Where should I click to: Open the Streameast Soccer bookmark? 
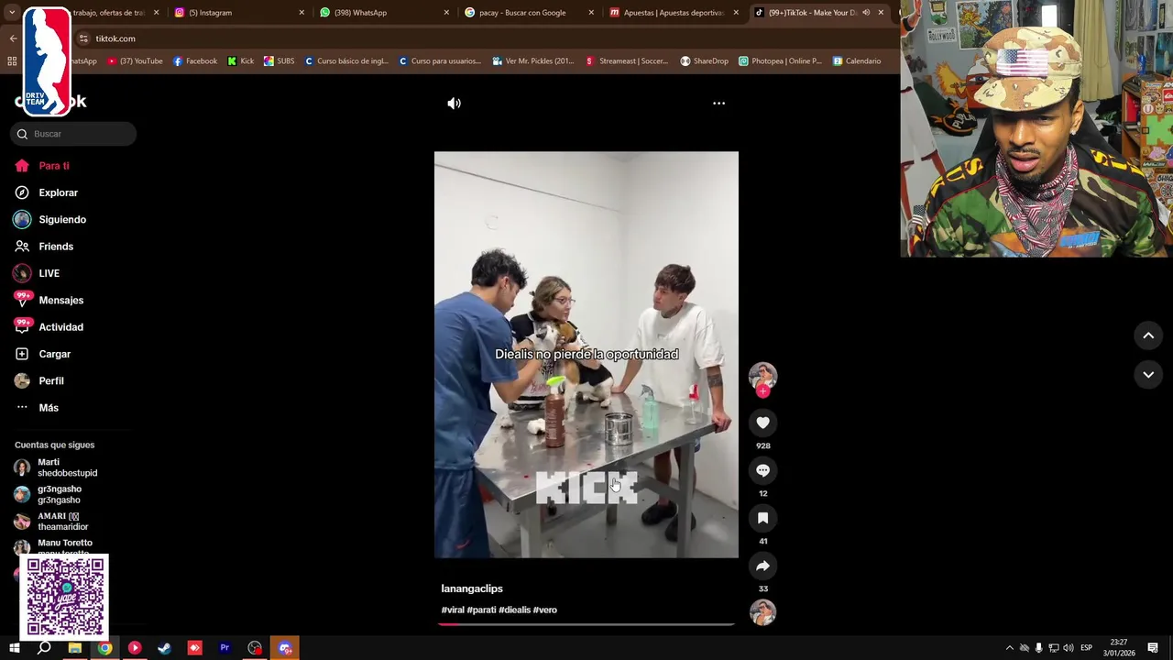click(x=625, y=61)
